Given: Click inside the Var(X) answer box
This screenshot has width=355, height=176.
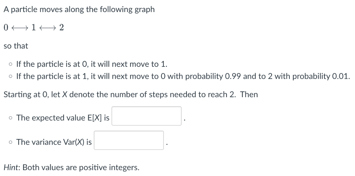Looking at the screenshot, I should tap(129, 140).
